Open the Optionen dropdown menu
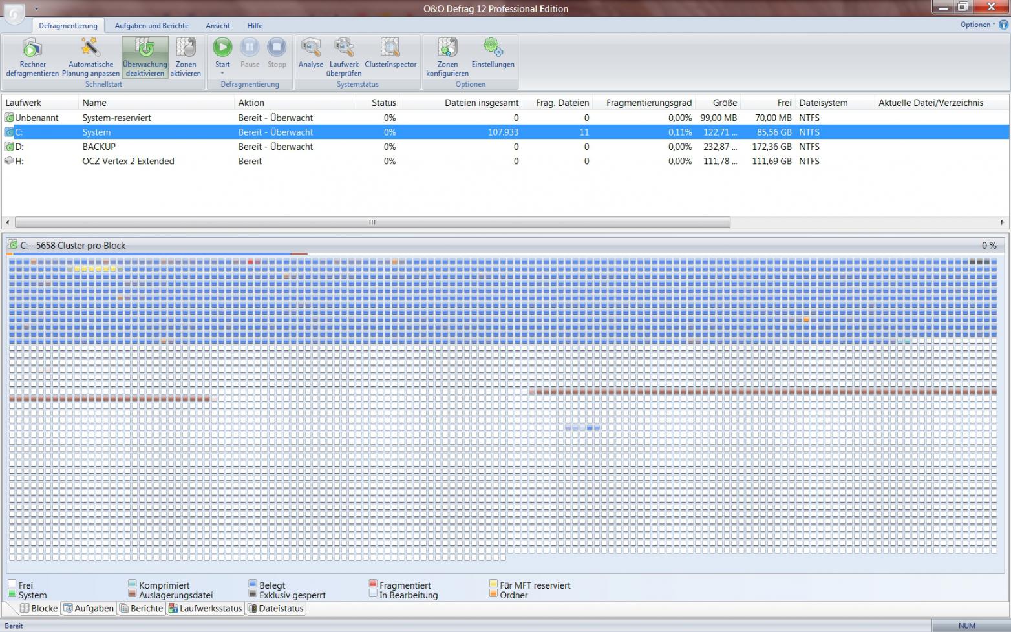 (977, 25)
